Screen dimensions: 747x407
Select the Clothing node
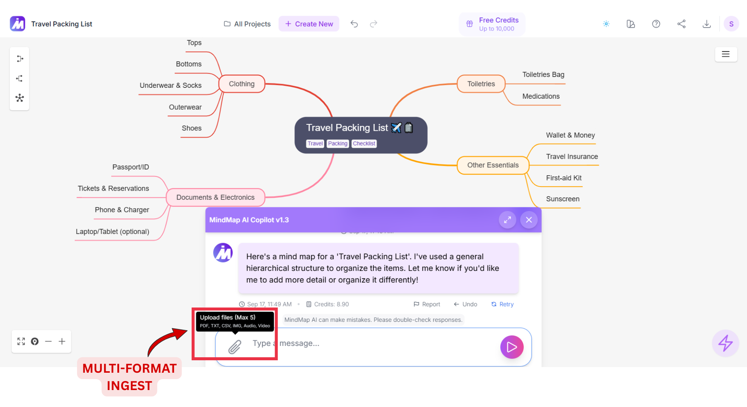241,84
